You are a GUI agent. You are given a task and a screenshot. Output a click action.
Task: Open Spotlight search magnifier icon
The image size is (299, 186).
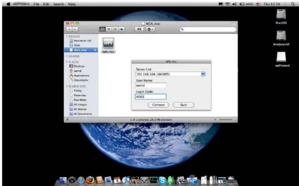293,4
